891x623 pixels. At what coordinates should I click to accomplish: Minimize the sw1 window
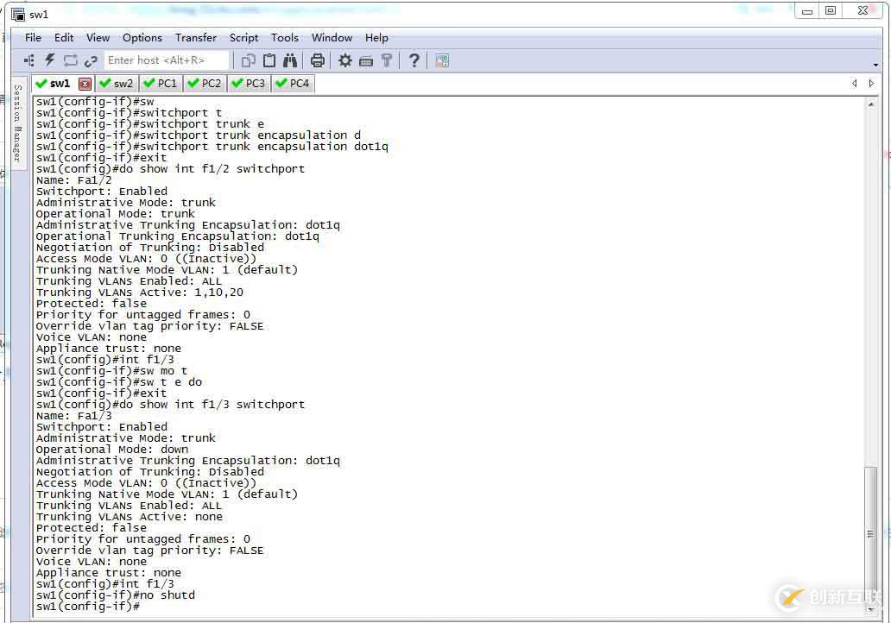pyautogui.click(x=807, y=11)
